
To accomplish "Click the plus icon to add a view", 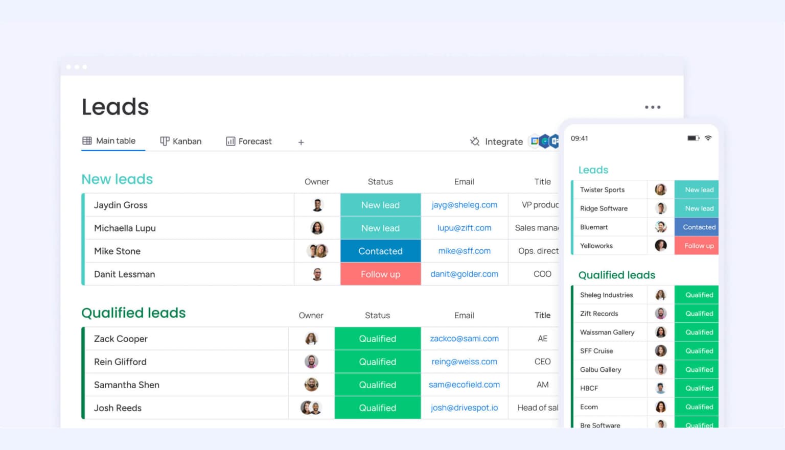I will click(x=301, y=141).
